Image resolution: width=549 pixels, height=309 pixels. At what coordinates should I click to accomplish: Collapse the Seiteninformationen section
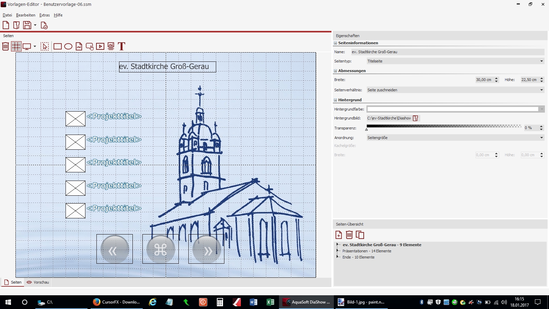coord(336,43)
